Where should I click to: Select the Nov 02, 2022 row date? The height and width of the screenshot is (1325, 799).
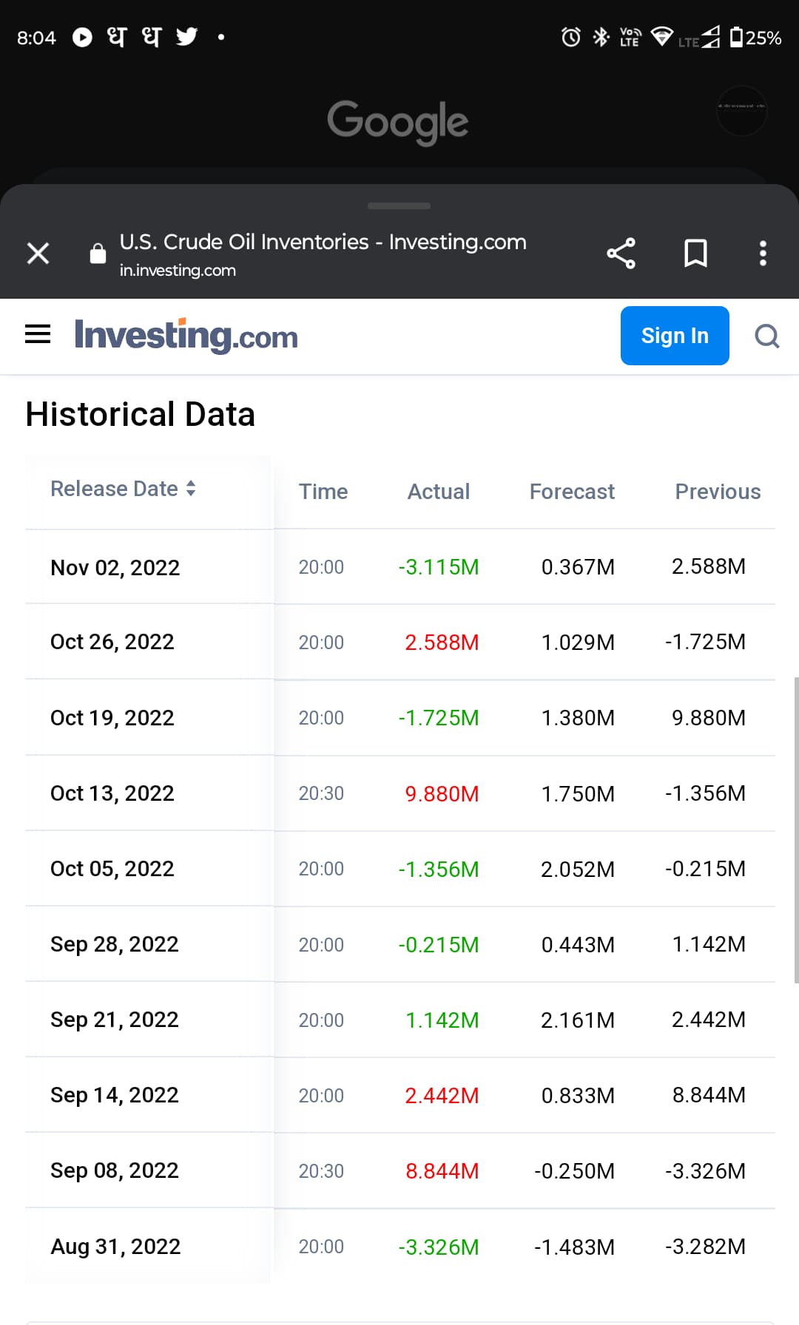115,568
